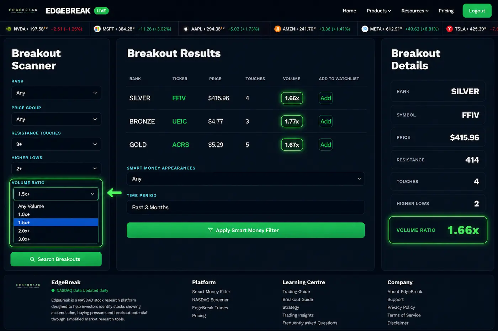Click the Microsoft logo in the ticker bar
The height and width of the screenshot is (331, 498).
(x=97, y=29)
